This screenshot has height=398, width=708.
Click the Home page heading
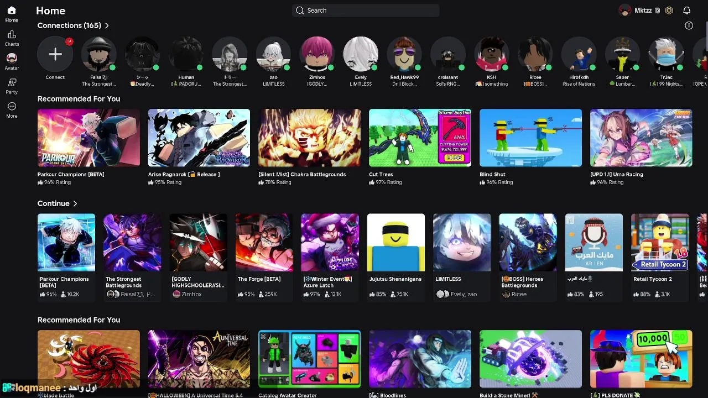(x=51, y=11)
